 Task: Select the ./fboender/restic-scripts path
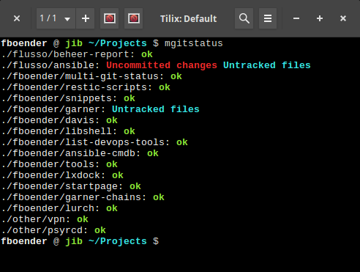coord(77,87)
